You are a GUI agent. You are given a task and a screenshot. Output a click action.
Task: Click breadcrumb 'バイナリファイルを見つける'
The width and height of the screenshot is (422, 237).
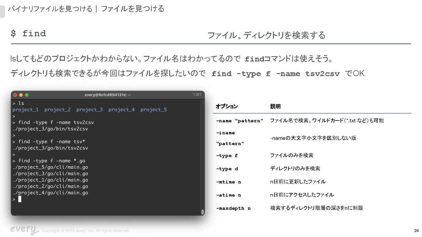coord(50,9)
